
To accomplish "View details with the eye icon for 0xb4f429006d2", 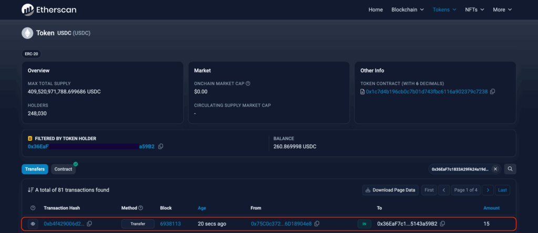I will click(x=33, y=224).
